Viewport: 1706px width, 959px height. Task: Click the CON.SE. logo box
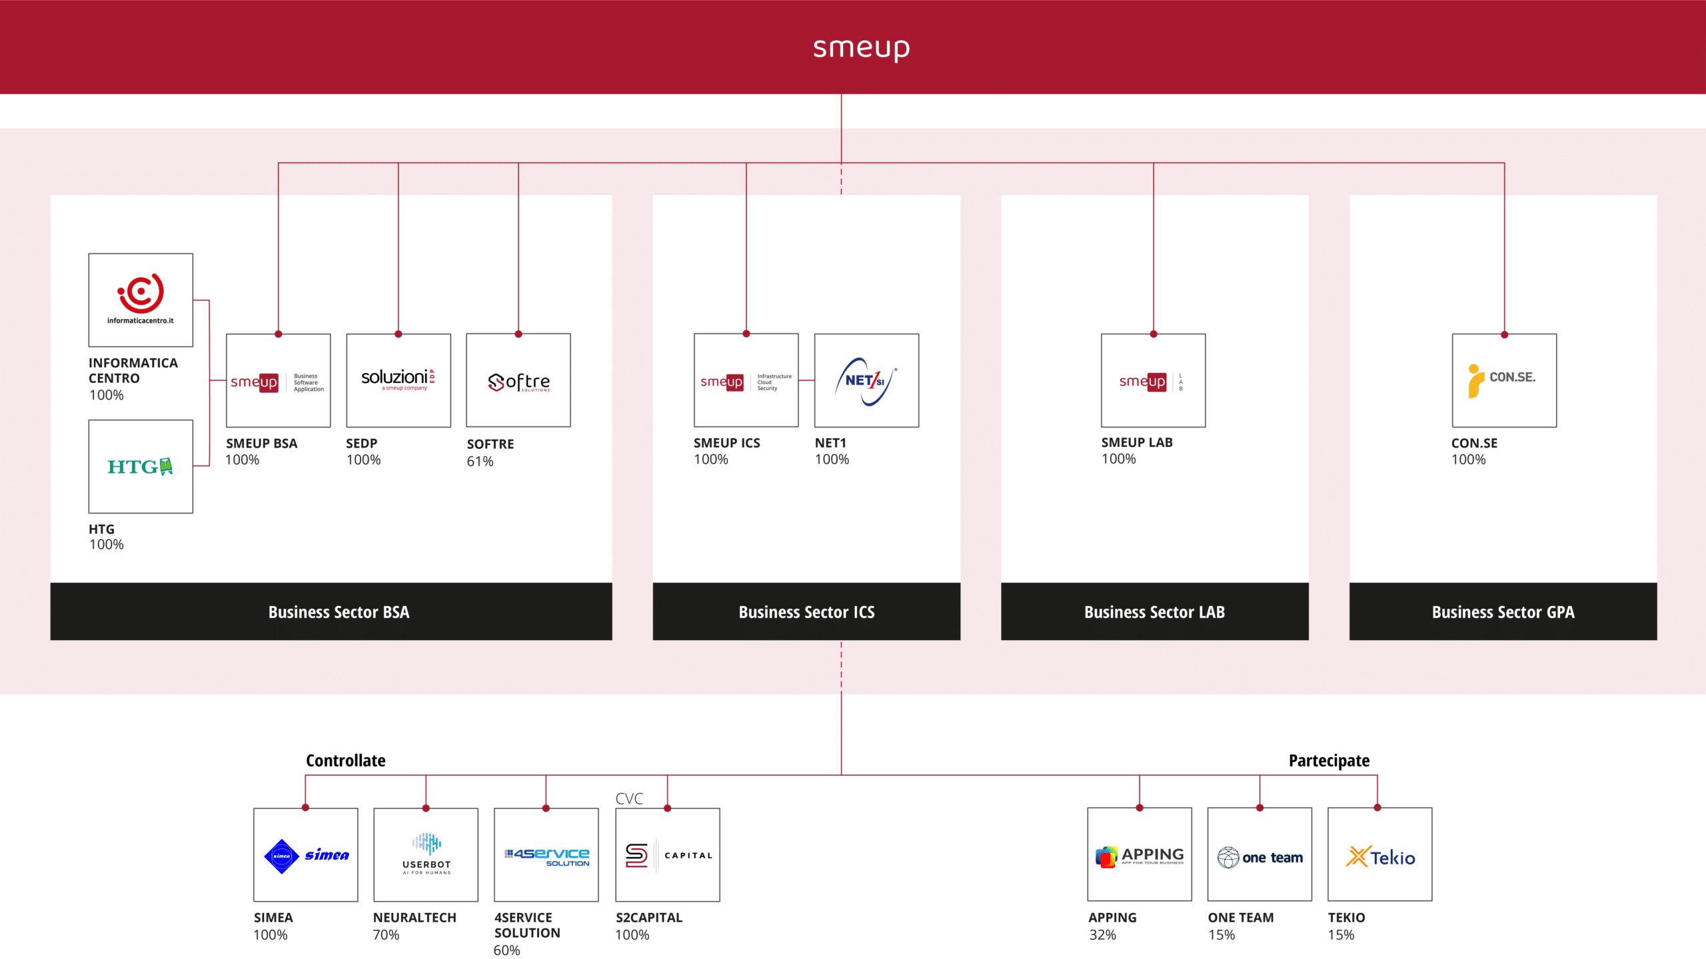coord(1505,380)
